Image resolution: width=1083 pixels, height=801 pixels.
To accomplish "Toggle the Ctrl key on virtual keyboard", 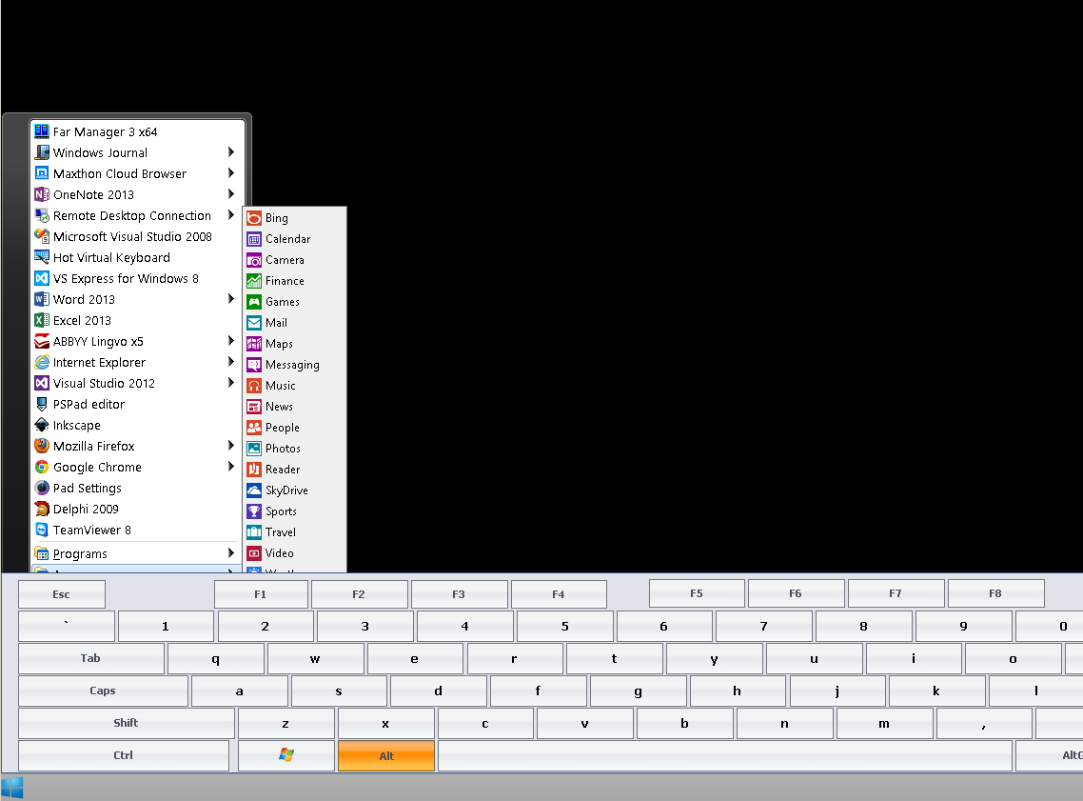I will [124, 755].
